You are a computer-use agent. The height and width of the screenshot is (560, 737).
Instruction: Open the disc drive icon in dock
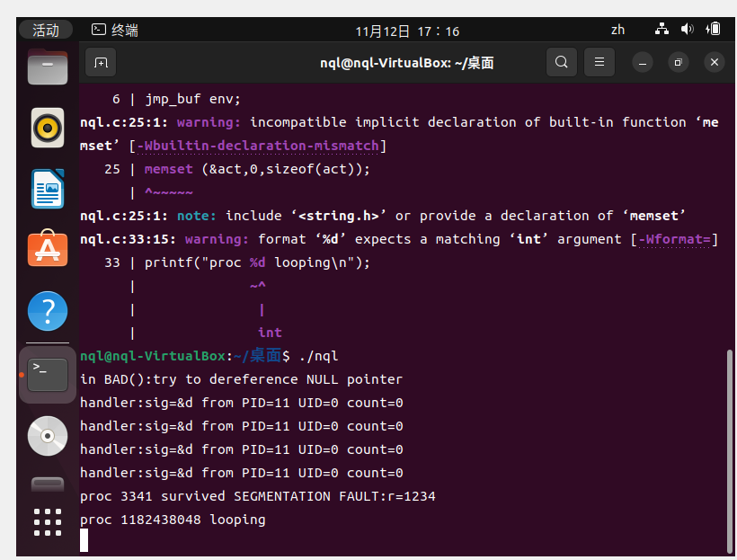48,435
